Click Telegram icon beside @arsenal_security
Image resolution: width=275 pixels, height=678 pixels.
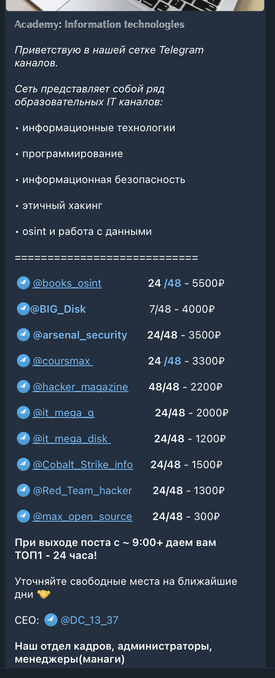[x=23, y=335]
